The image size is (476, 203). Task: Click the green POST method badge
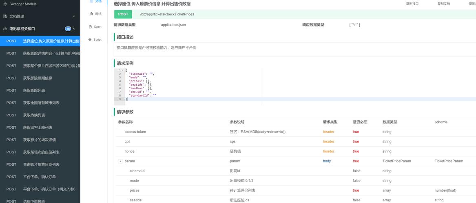click(123, 14)
